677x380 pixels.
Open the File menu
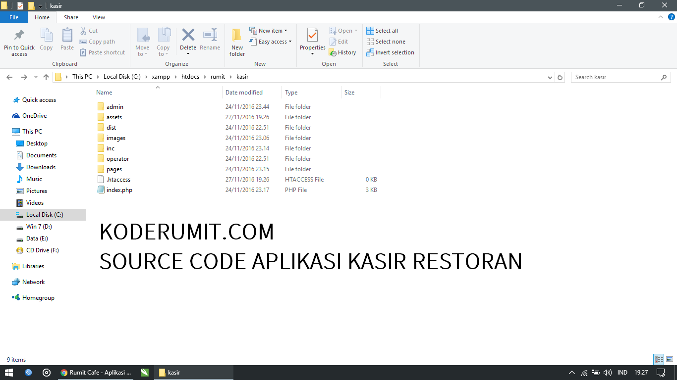point(14,17)
